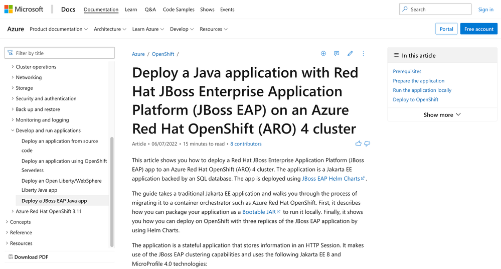Open the 8 contributors link
The height and width of the screenshot is (269, 501).
[246, 144]
